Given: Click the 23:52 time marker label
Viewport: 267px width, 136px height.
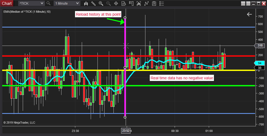Looking at the screenshot, I should coord(126,131).
